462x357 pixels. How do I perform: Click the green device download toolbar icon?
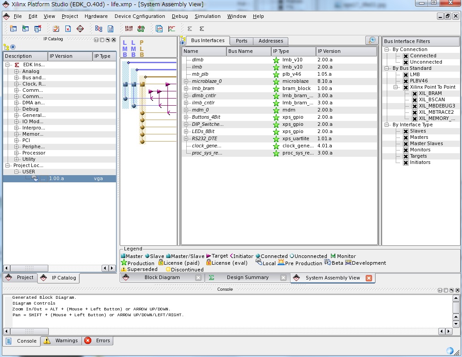141,29
